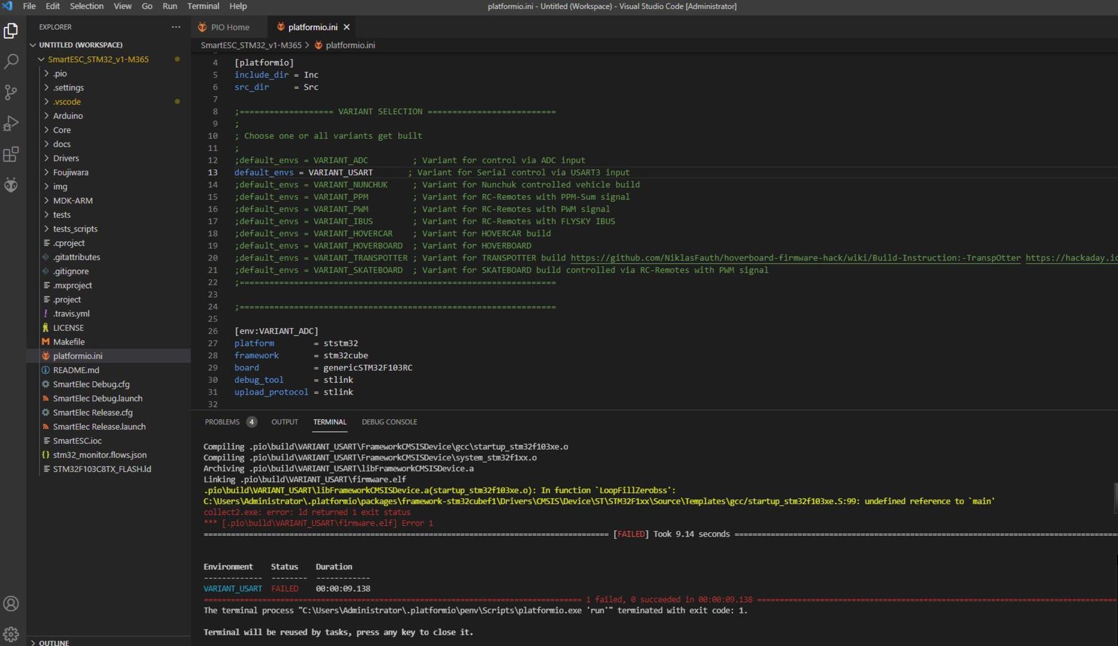
Task: Click platformio.ini in the breadcrumb
Action: pos(350,45)
